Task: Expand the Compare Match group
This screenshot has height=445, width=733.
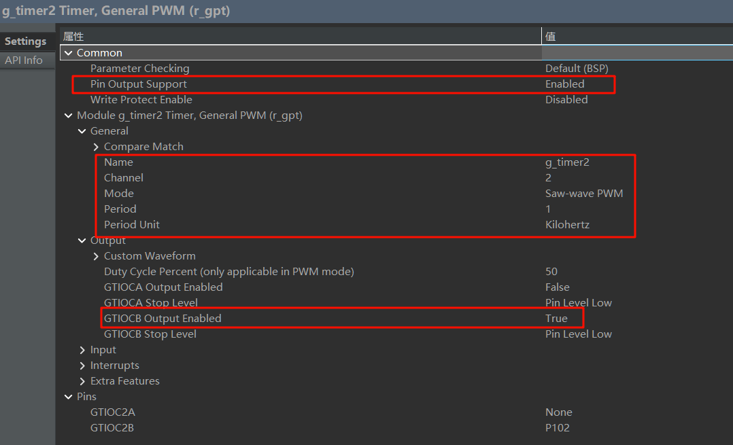Action: 96,147
